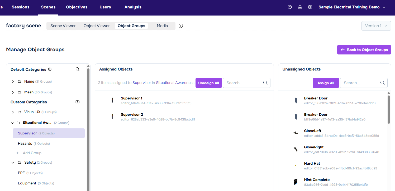The image size is (395, 191).
Task: Click the Supervisor 1 thumbnail
Action: (x=112, y=100)
